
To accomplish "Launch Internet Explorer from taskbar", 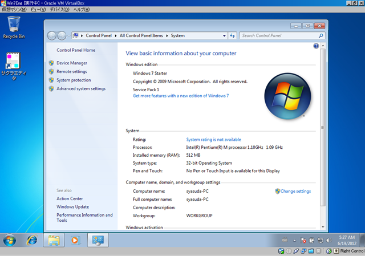I will point(32,240).
